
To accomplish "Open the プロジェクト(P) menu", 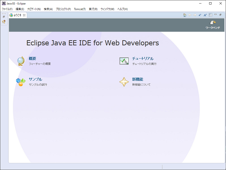I will click(63, 9).
